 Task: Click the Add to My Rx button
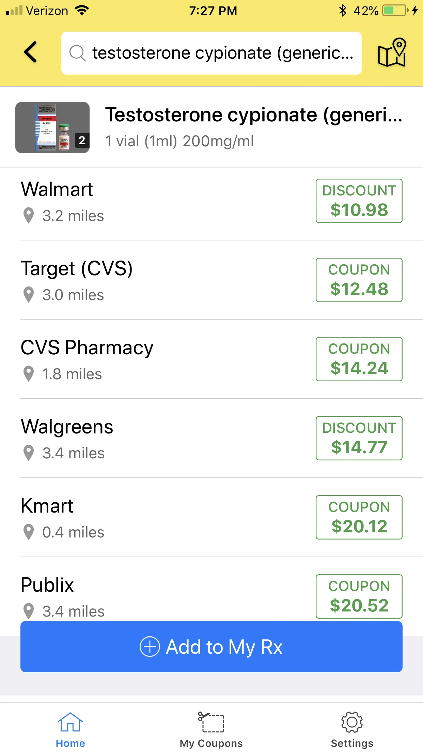[x=211, y=647]
